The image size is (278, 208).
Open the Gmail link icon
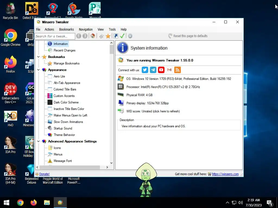pos(169,70)
